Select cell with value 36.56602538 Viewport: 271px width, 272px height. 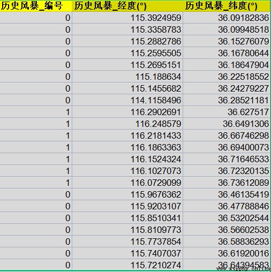pos(227,230)
